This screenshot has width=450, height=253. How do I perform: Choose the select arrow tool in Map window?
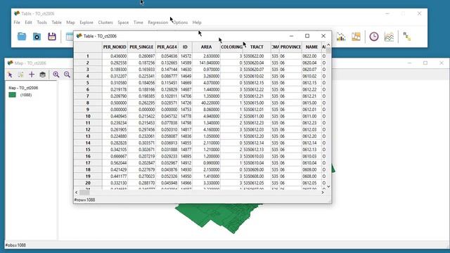(x=10, y=74)
